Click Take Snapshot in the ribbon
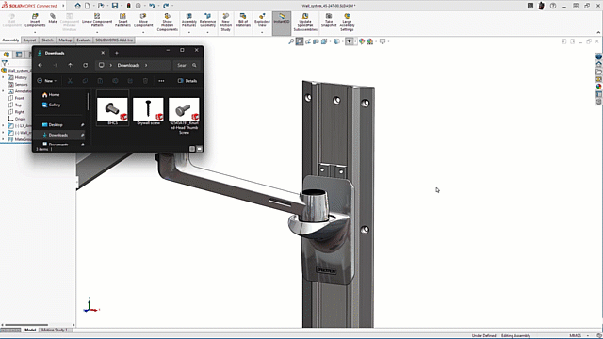603x339 pixels. [329, 21]
